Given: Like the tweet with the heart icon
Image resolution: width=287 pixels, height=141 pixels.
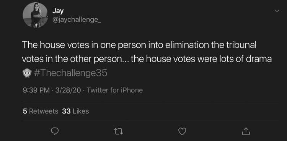Looking at the screenshot, I should pyautogui.click(x=182, y=131).
